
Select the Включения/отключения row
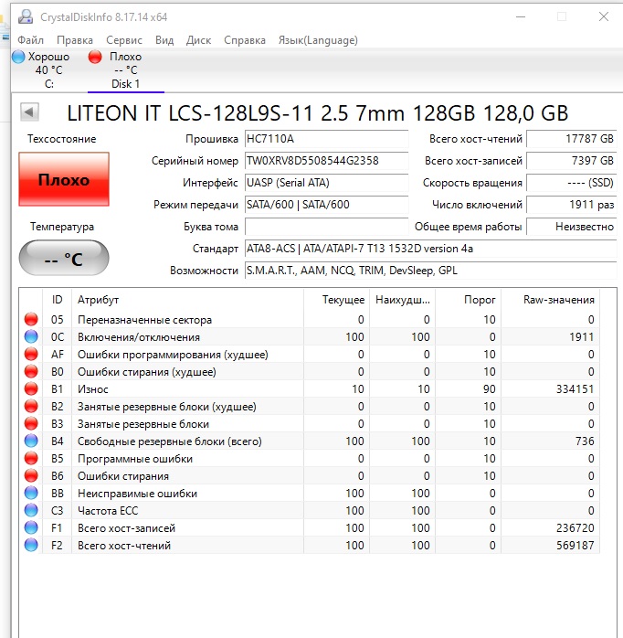(x=310, y=337)
